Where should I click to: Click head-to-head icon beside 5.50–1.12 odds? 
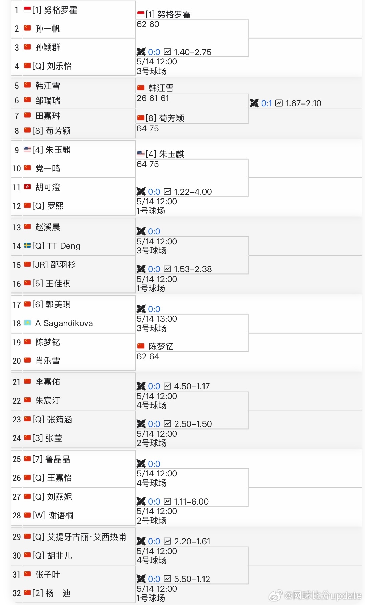(x=141, y=579)
